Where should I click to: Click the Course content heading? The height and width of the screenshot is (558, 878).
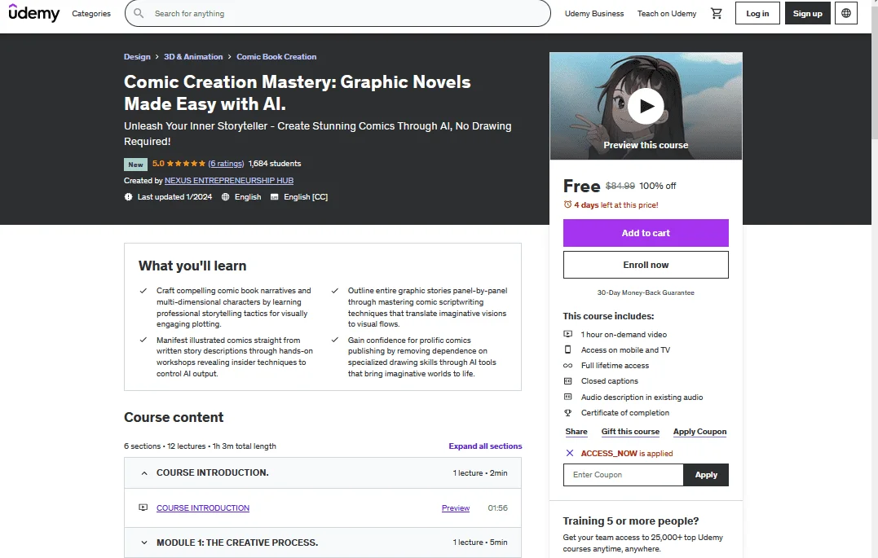click(x=174, y=417)
